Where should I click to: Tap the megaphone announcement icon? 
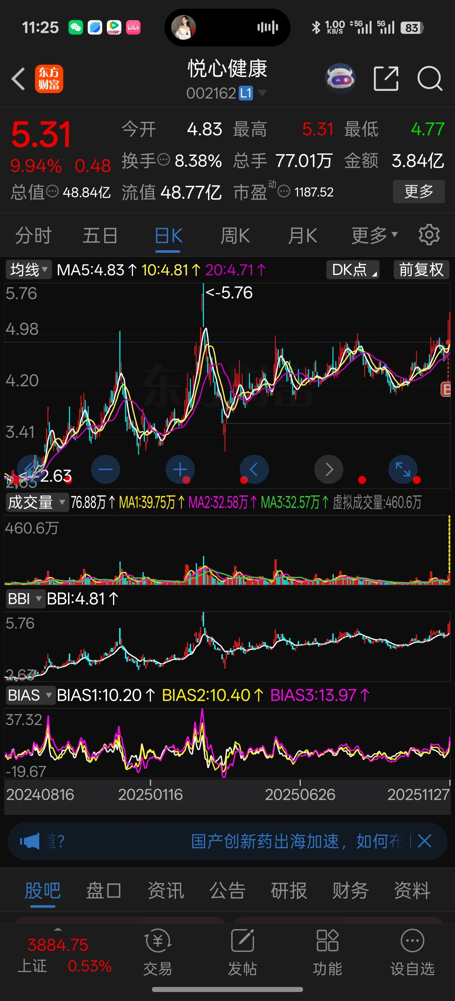click(x=30, y=841)
